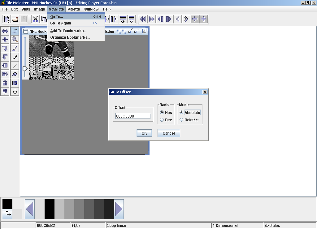Click the Open file folder icon
This screenshot has width=317, height=229.
15,19
